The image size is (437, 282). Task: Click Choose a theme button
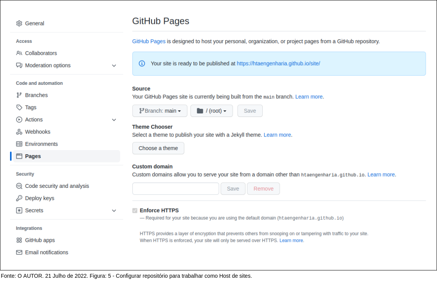click(158, 148)
